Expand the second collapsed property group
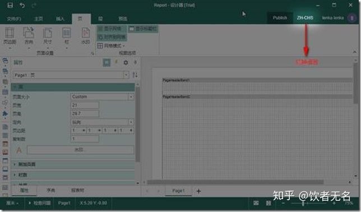Viewport: 361px width, 212px height. pos(73,175)
